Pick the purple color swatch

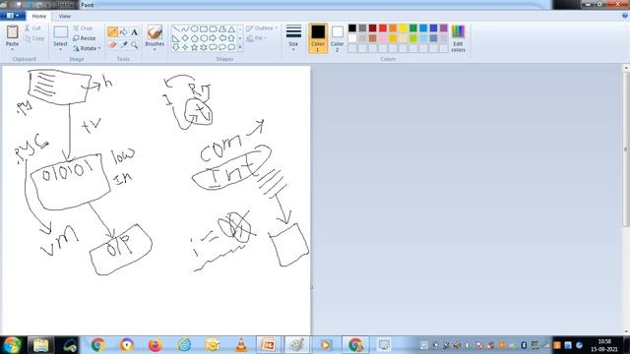[444, 28]
